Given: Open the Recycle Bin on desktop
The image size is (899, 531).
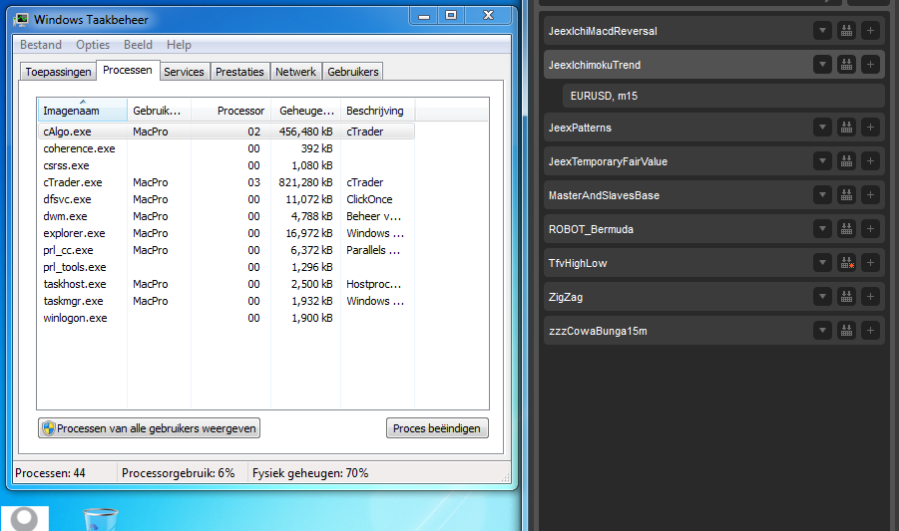Looking at the screenshot, I should (101, 520).
